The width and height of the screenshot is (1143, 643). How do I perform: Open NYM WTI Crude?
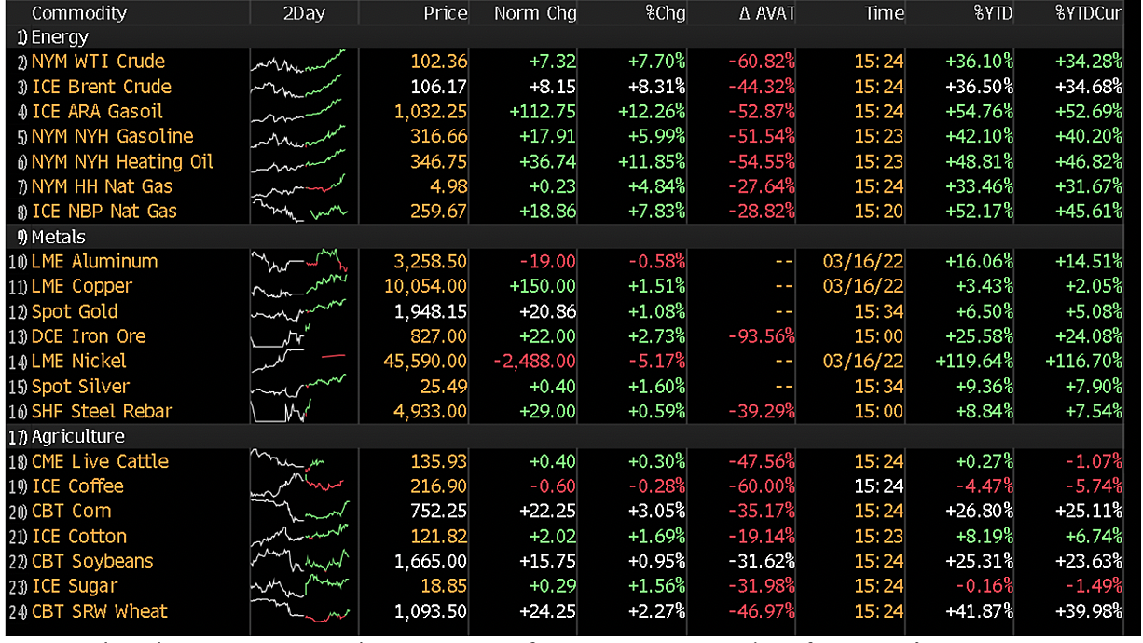pos(98,62)
